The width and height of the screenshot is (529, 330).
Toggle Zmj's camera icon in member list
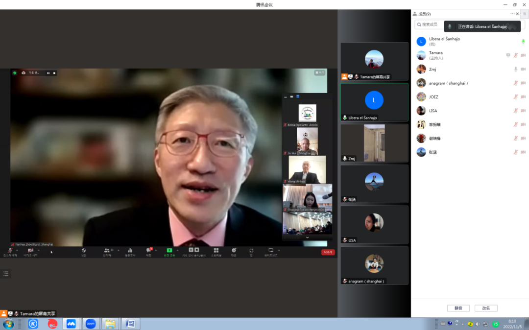(x=523, y=69)
